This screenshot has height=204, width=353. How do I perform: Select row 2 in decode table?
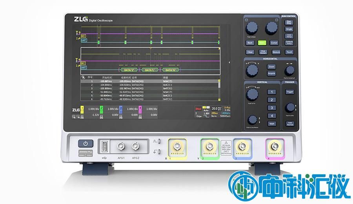[149, 84]
